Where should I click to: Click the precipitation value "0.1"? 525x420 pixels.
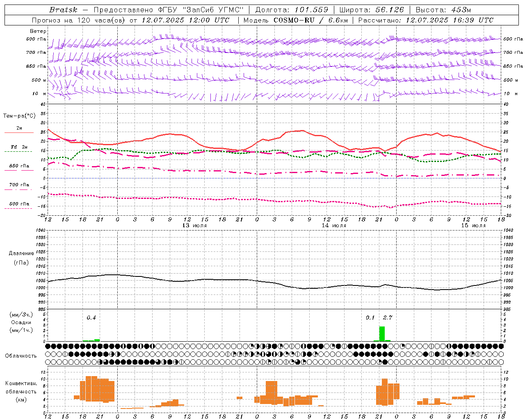(370, 317)
